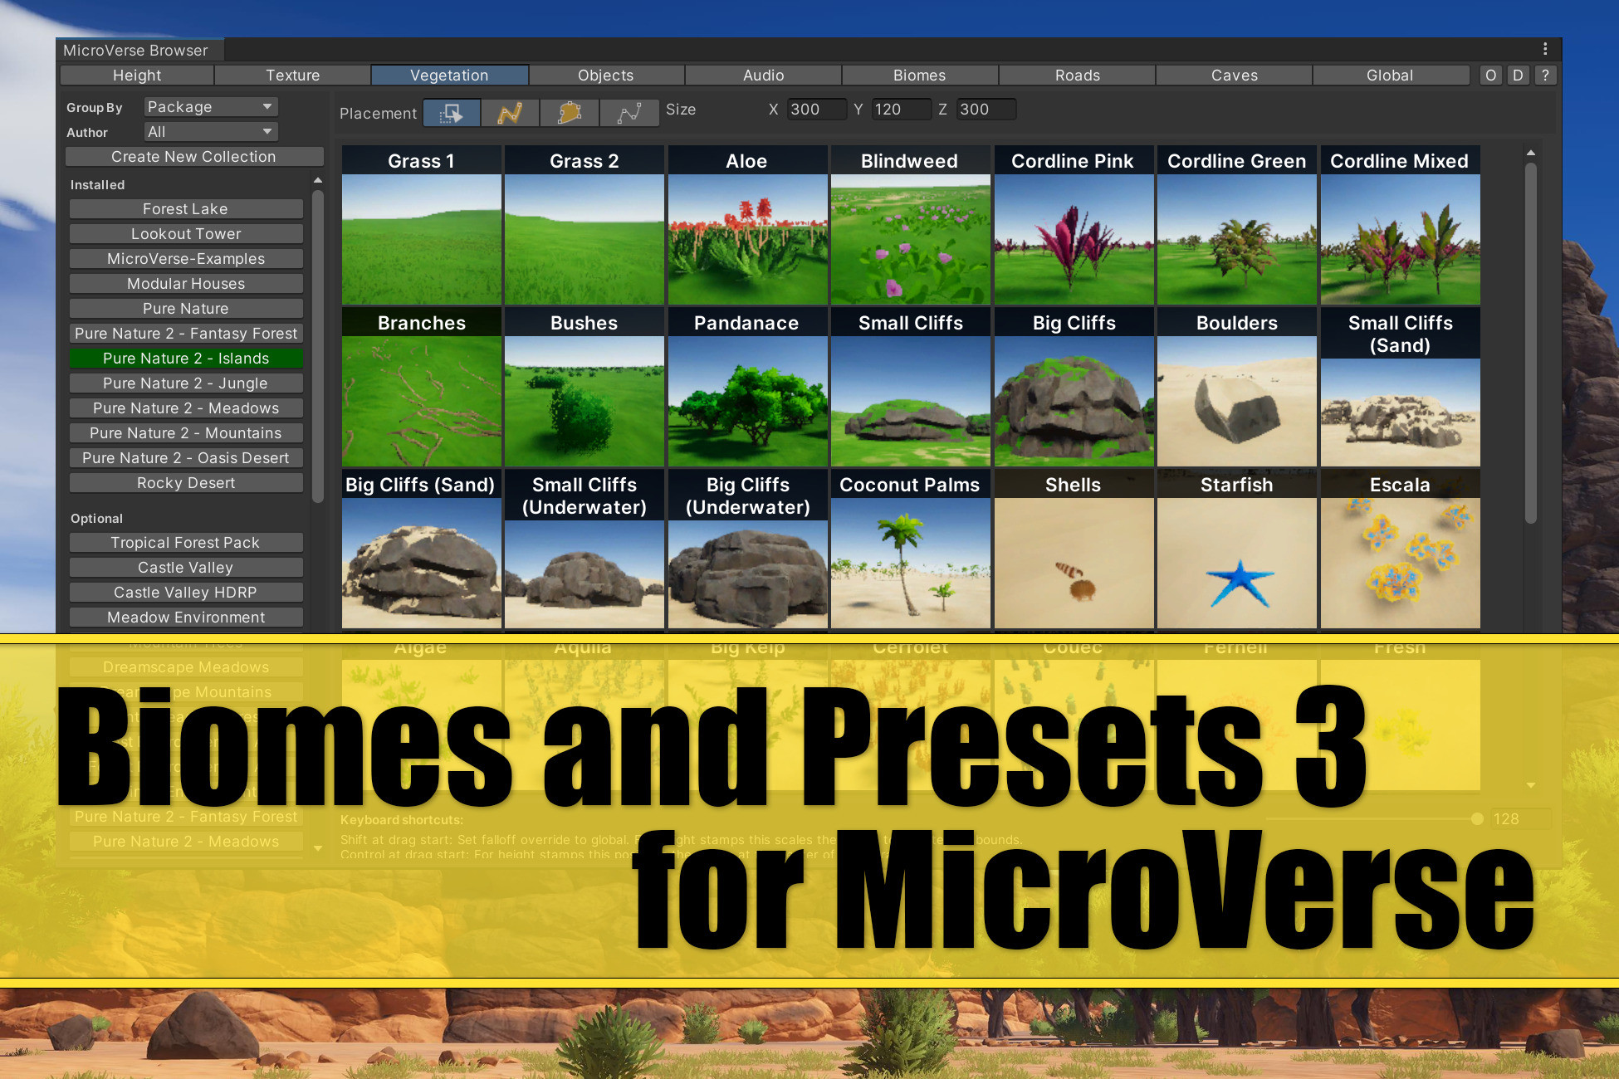Viewport: 1619px width, 1079px height.
Task: Open the Group By Package dropdown
Action: pyautogui.click(x=211, y=107)
